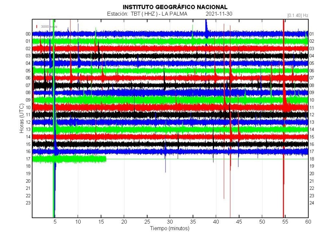Screen dimensions: 333x250
Task: Click the 35 tick on the time axis
Action: point(193,222)
